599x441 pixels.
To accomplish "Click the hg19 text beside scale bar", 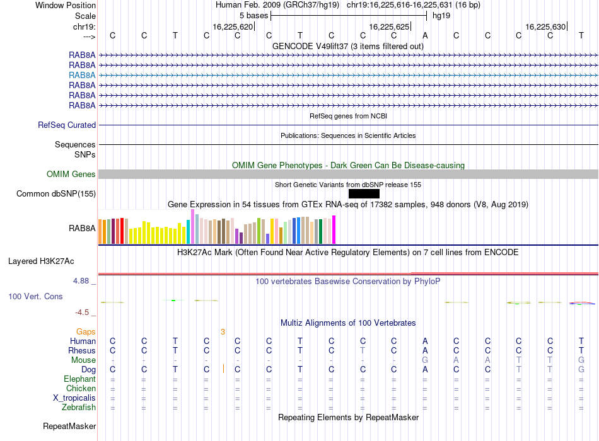I will coord(441,16).
